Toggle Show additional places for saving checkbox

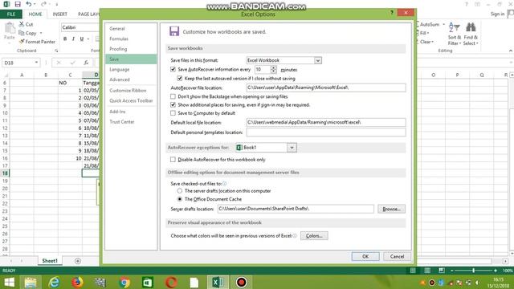[173, 105]
